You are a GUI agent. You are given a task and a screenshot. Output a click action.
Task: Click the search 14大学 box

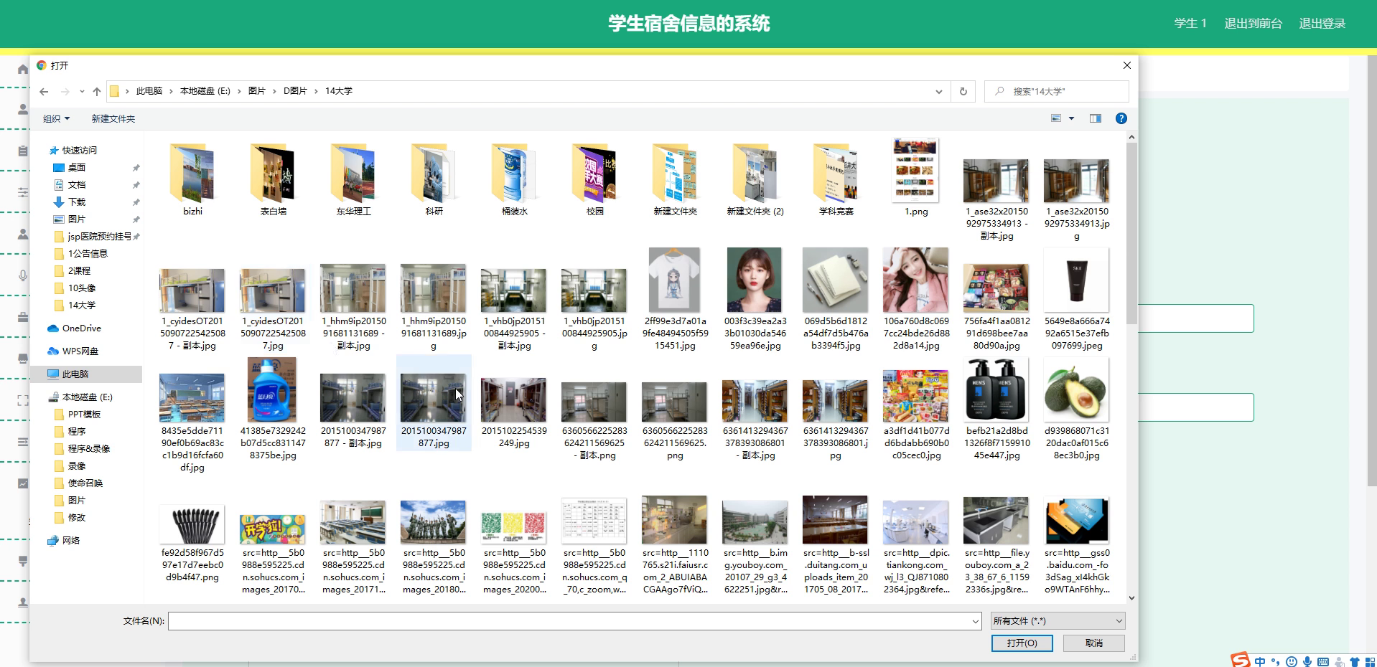click(x=1057, y=92)
